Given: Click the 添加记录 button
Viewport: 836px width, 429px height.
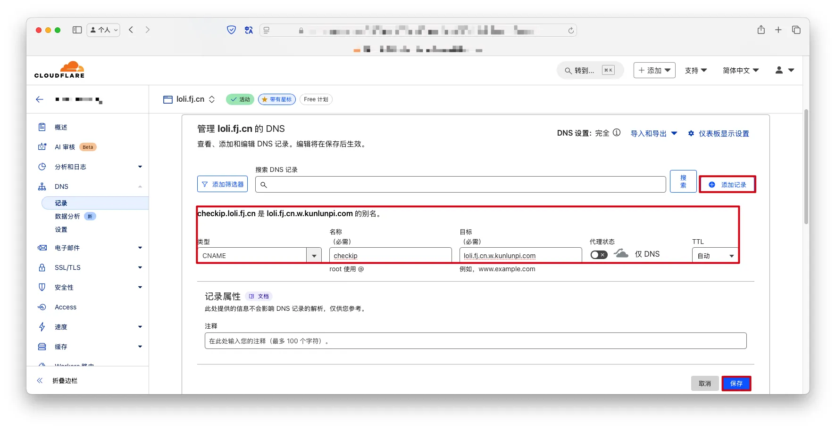Looking at the screenshot, I should [727, 185].
